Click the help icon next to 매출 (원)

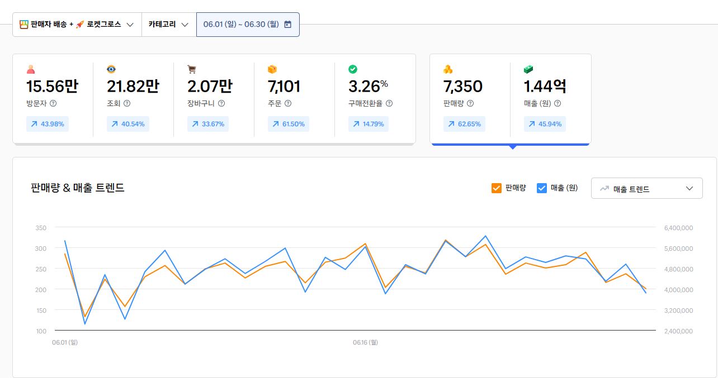pos(558,103)
